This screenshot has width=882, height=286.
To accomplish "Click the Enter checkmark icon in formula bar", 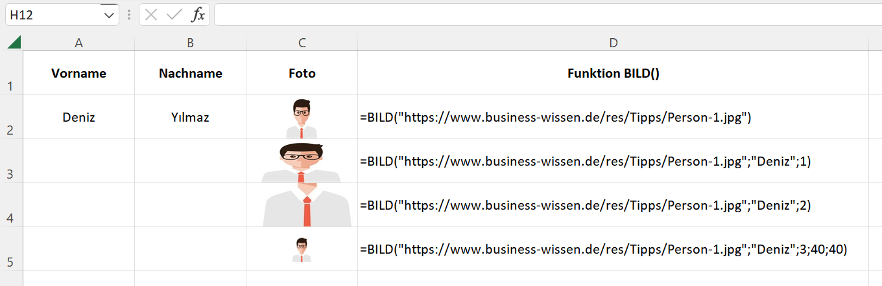I will pos(174,15).
